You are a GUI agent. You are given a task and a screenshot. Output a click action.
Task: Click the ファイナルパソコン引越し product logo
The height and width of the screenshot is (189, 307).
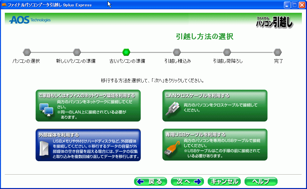[x=274, y=22]
